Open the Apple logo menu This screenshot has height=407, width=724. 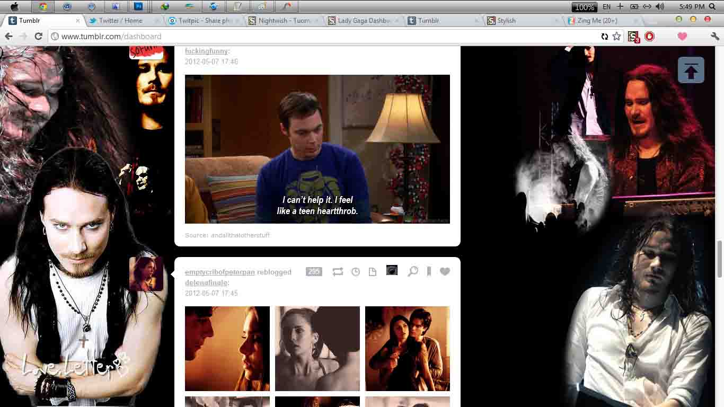(x=14, y=6)
